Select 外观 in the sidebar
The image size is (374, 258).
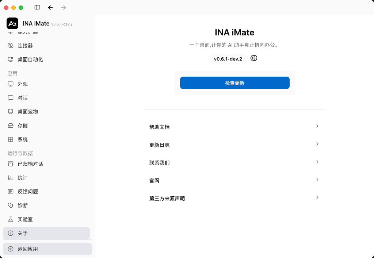pos(46,84)
